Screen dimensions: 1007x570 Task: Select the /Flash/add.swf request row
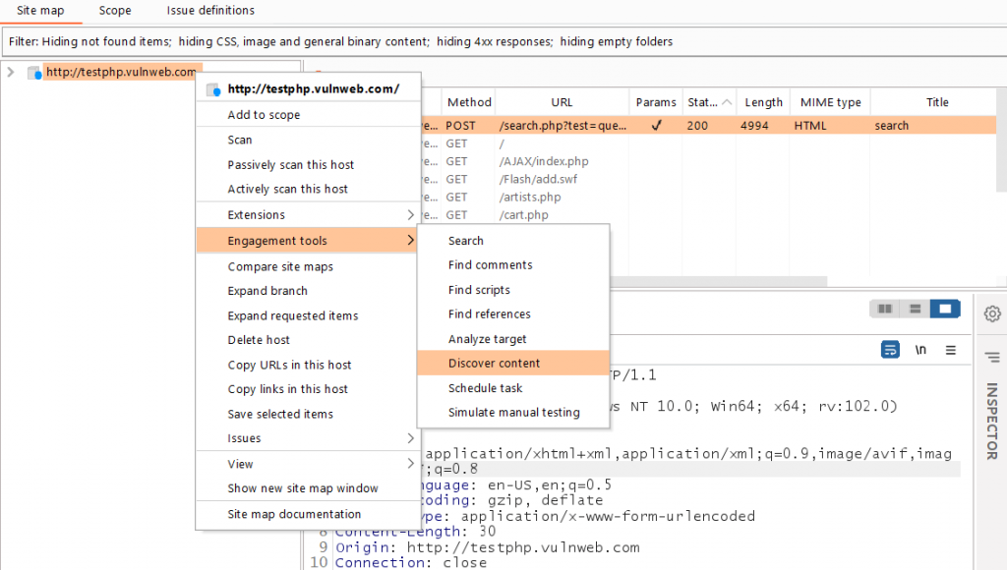[x=708, y=180]
